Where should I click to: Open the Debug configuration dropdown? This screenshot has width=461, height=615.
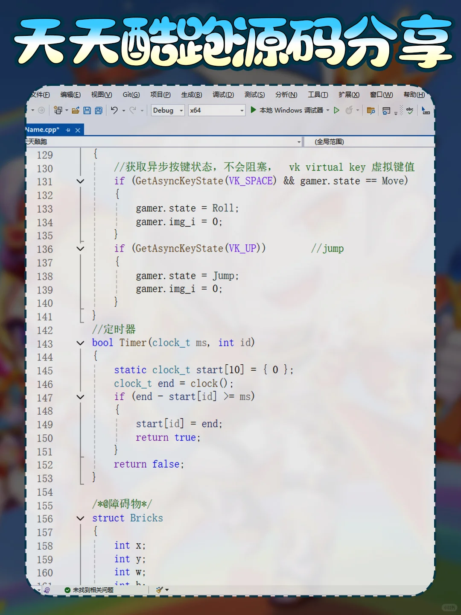click(x=168, y=110)
